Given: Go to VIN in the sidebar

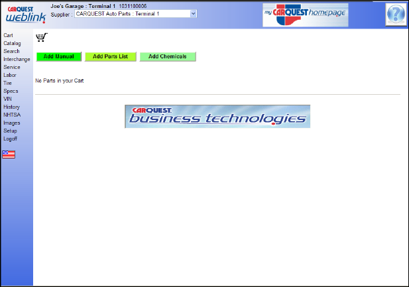Looking at the screenshot, I should 7,99.
